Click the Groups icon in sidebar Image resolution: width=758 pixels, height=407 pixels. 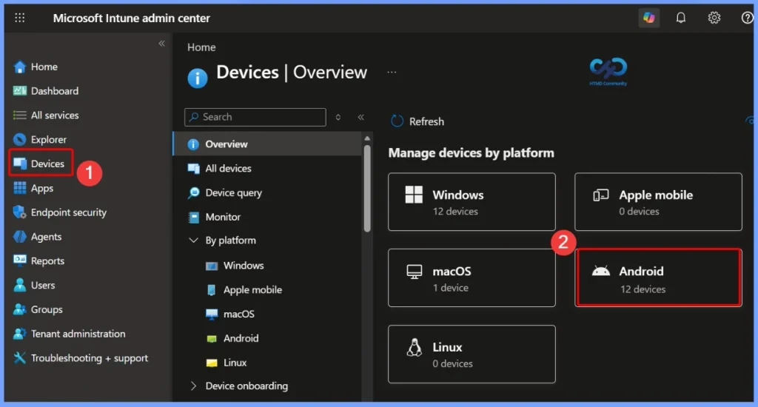coord(19,309)
